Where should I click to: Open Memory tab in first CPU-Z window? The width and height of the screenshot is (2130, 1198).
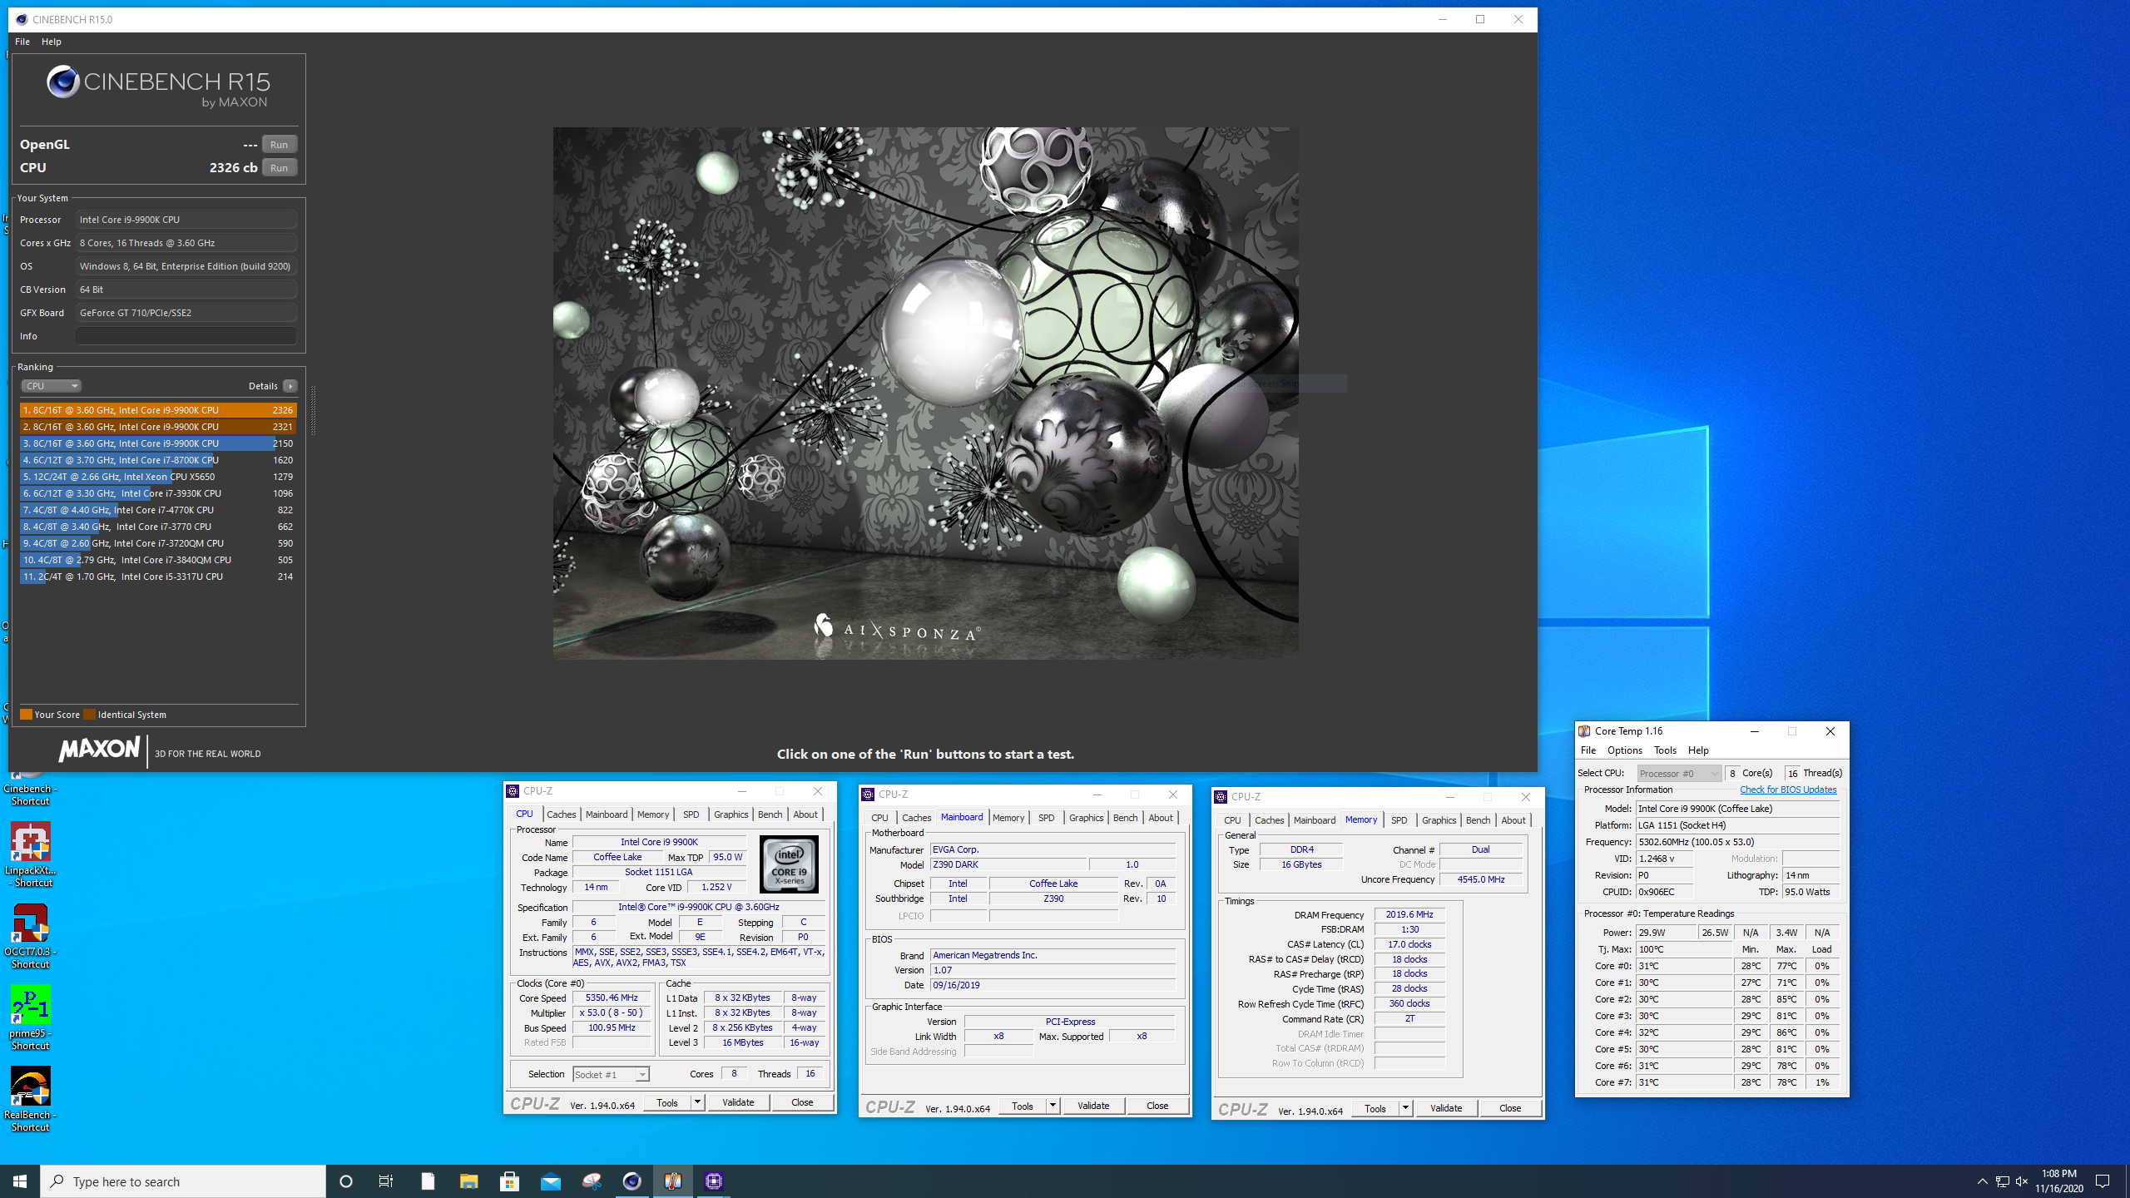coord(653,814)
